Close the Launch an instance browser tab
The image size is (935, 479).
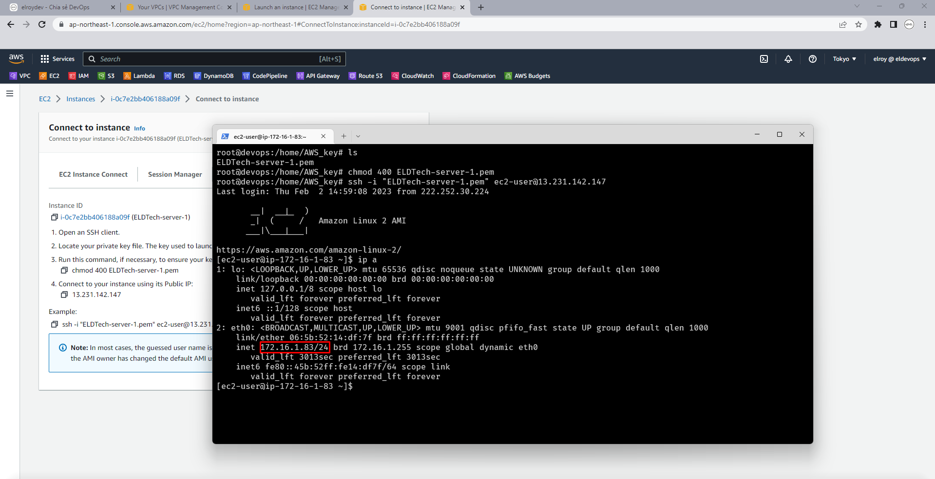pyautogui.click(x=346, y=7)
